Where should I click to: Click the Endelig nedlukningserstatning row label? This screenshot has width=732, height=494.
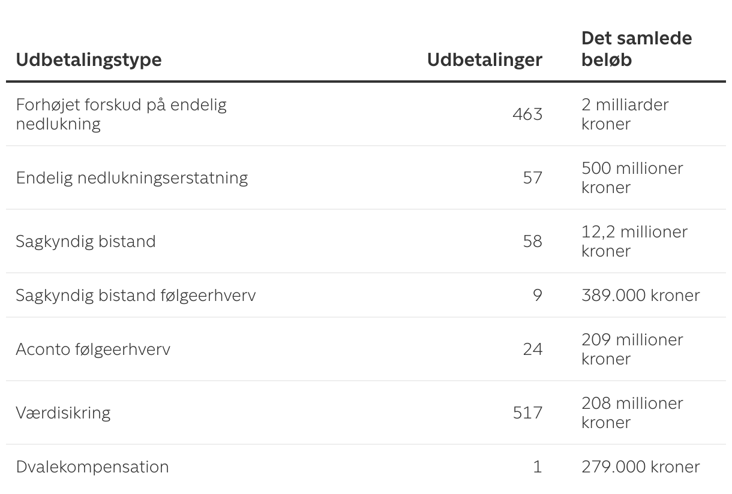pyautogui.click(x=132, y=177)
